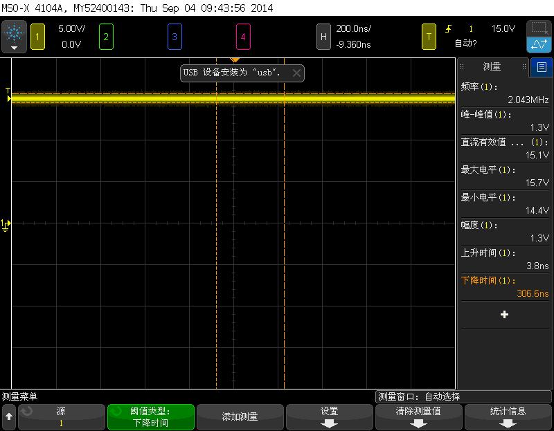Click the left sidebar grip handle
This screenshot has width=554, height=431.
point(462,66)
